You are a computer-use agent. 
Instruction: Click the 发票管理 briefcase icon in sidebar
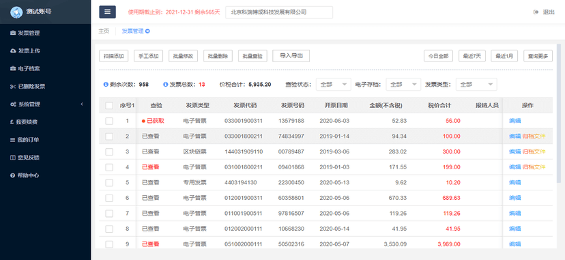click(x=12, y=33)
